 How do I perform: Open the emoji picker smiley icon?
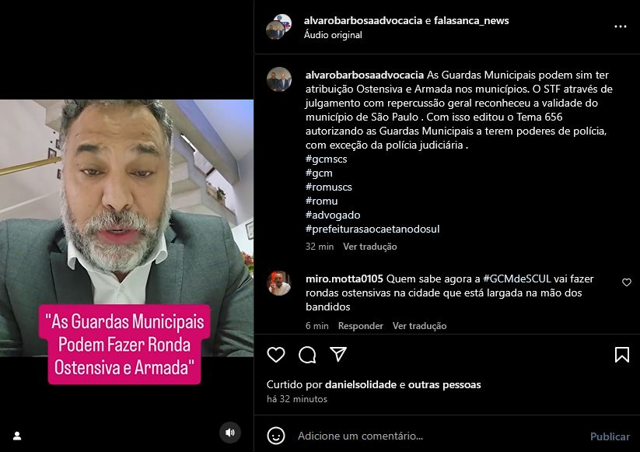(x=276, y=436)
